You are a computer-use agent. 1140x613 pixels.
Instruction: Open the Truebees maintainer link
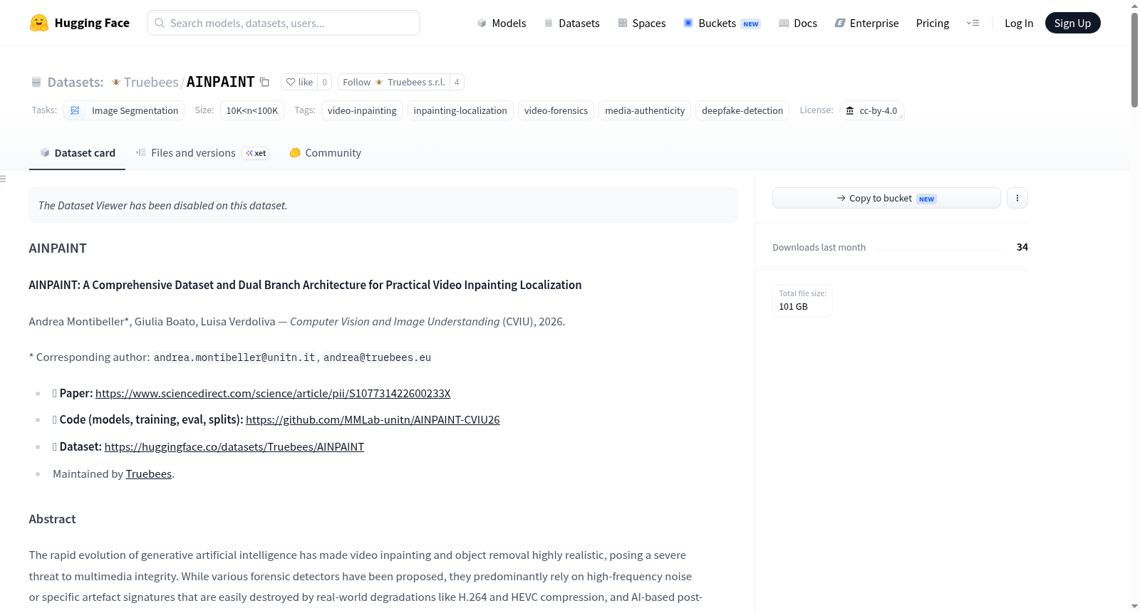pyautogui.click(x=149, y=474)
